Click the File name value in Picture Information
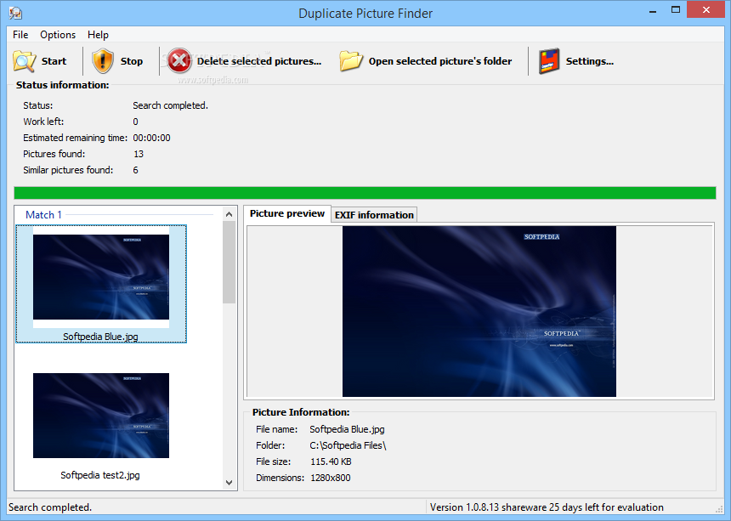 (347, 429)
